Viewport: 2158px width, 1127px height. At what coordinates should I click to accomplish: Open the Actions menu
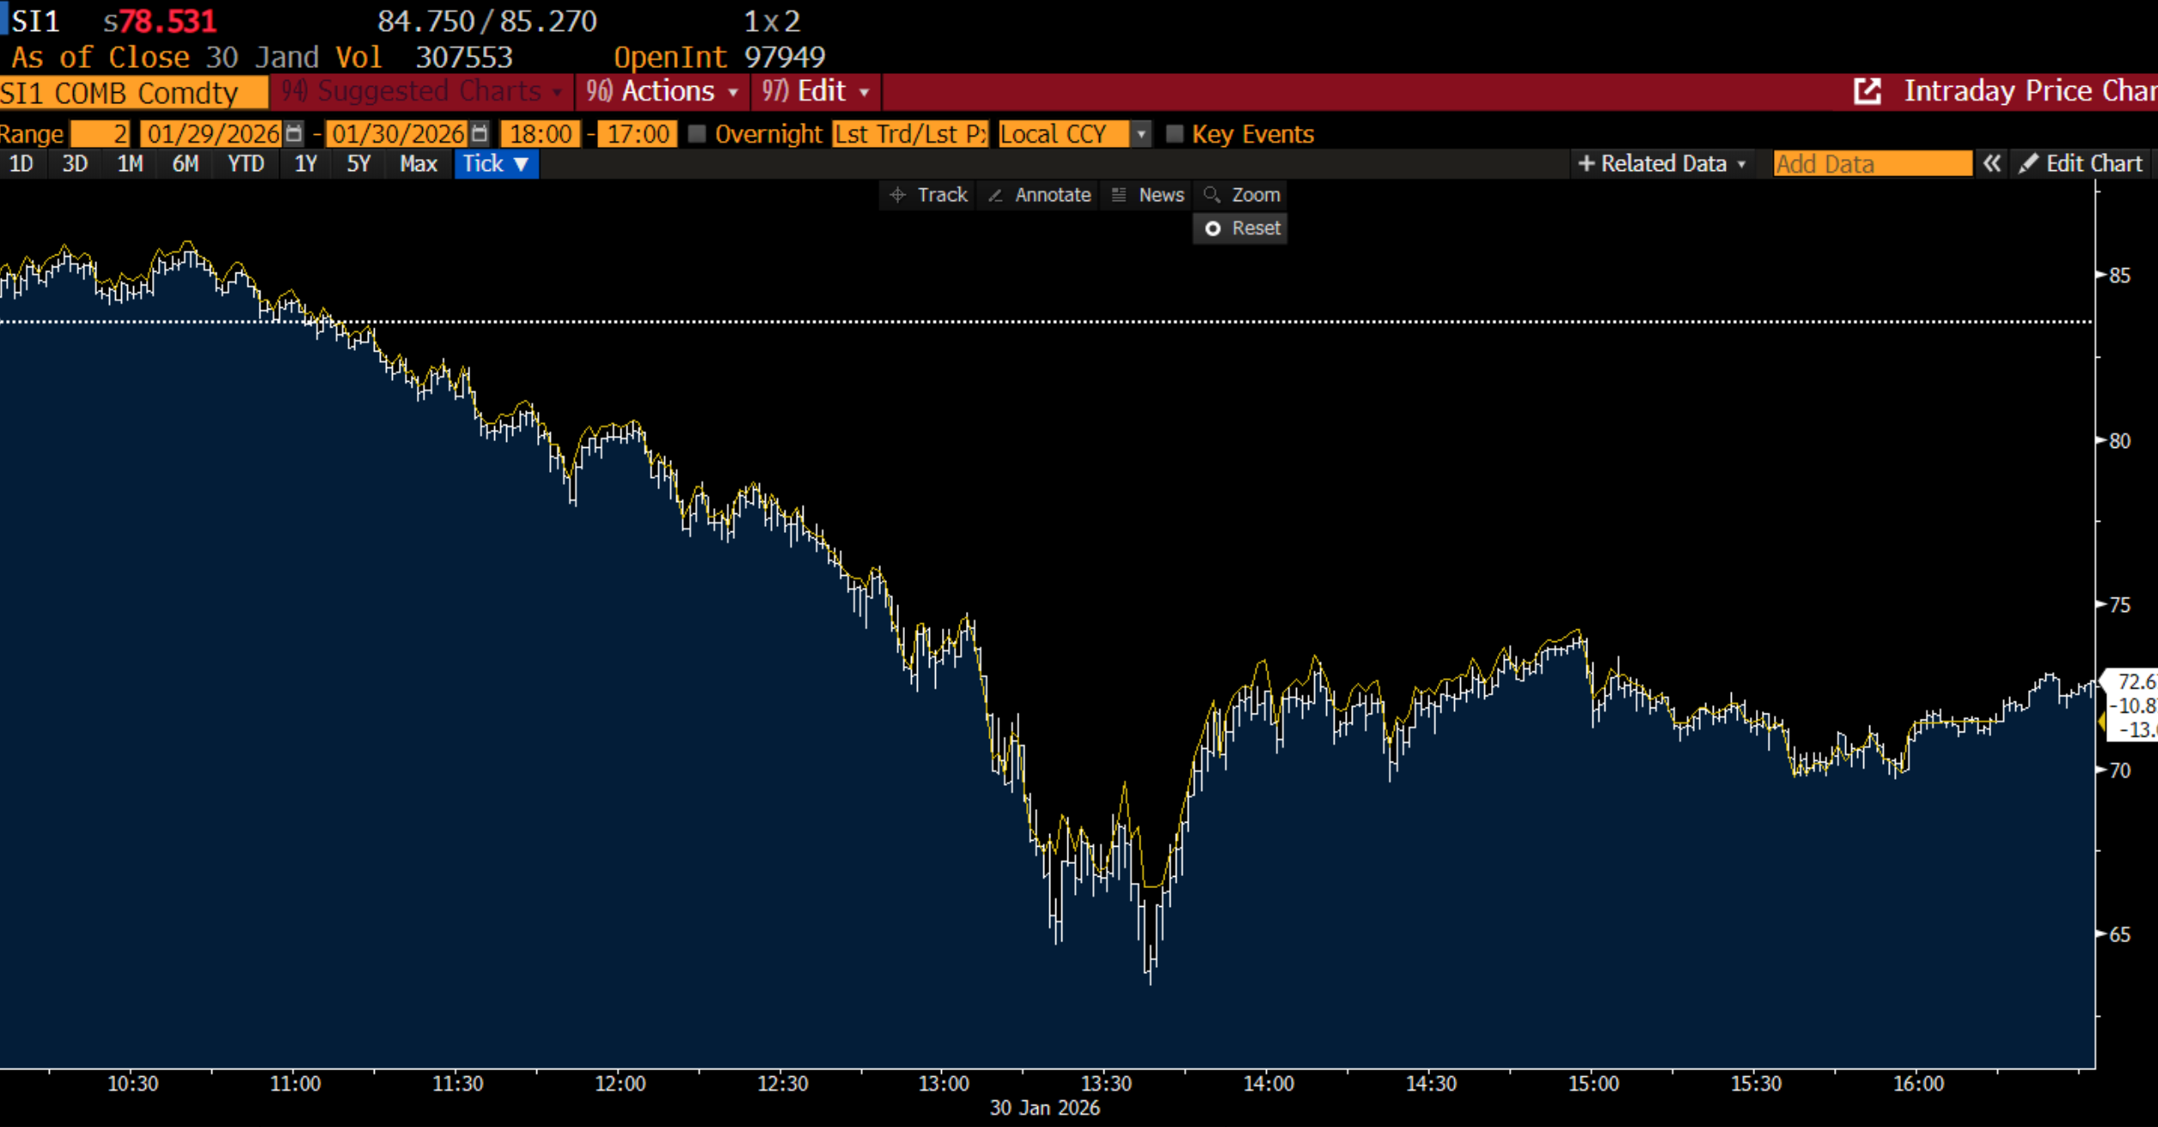tap(661, 91)
